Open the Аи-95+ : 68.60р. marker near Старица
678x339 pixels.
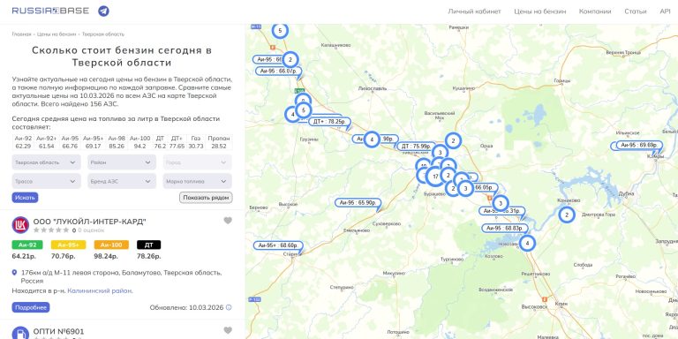click(278, 245)
